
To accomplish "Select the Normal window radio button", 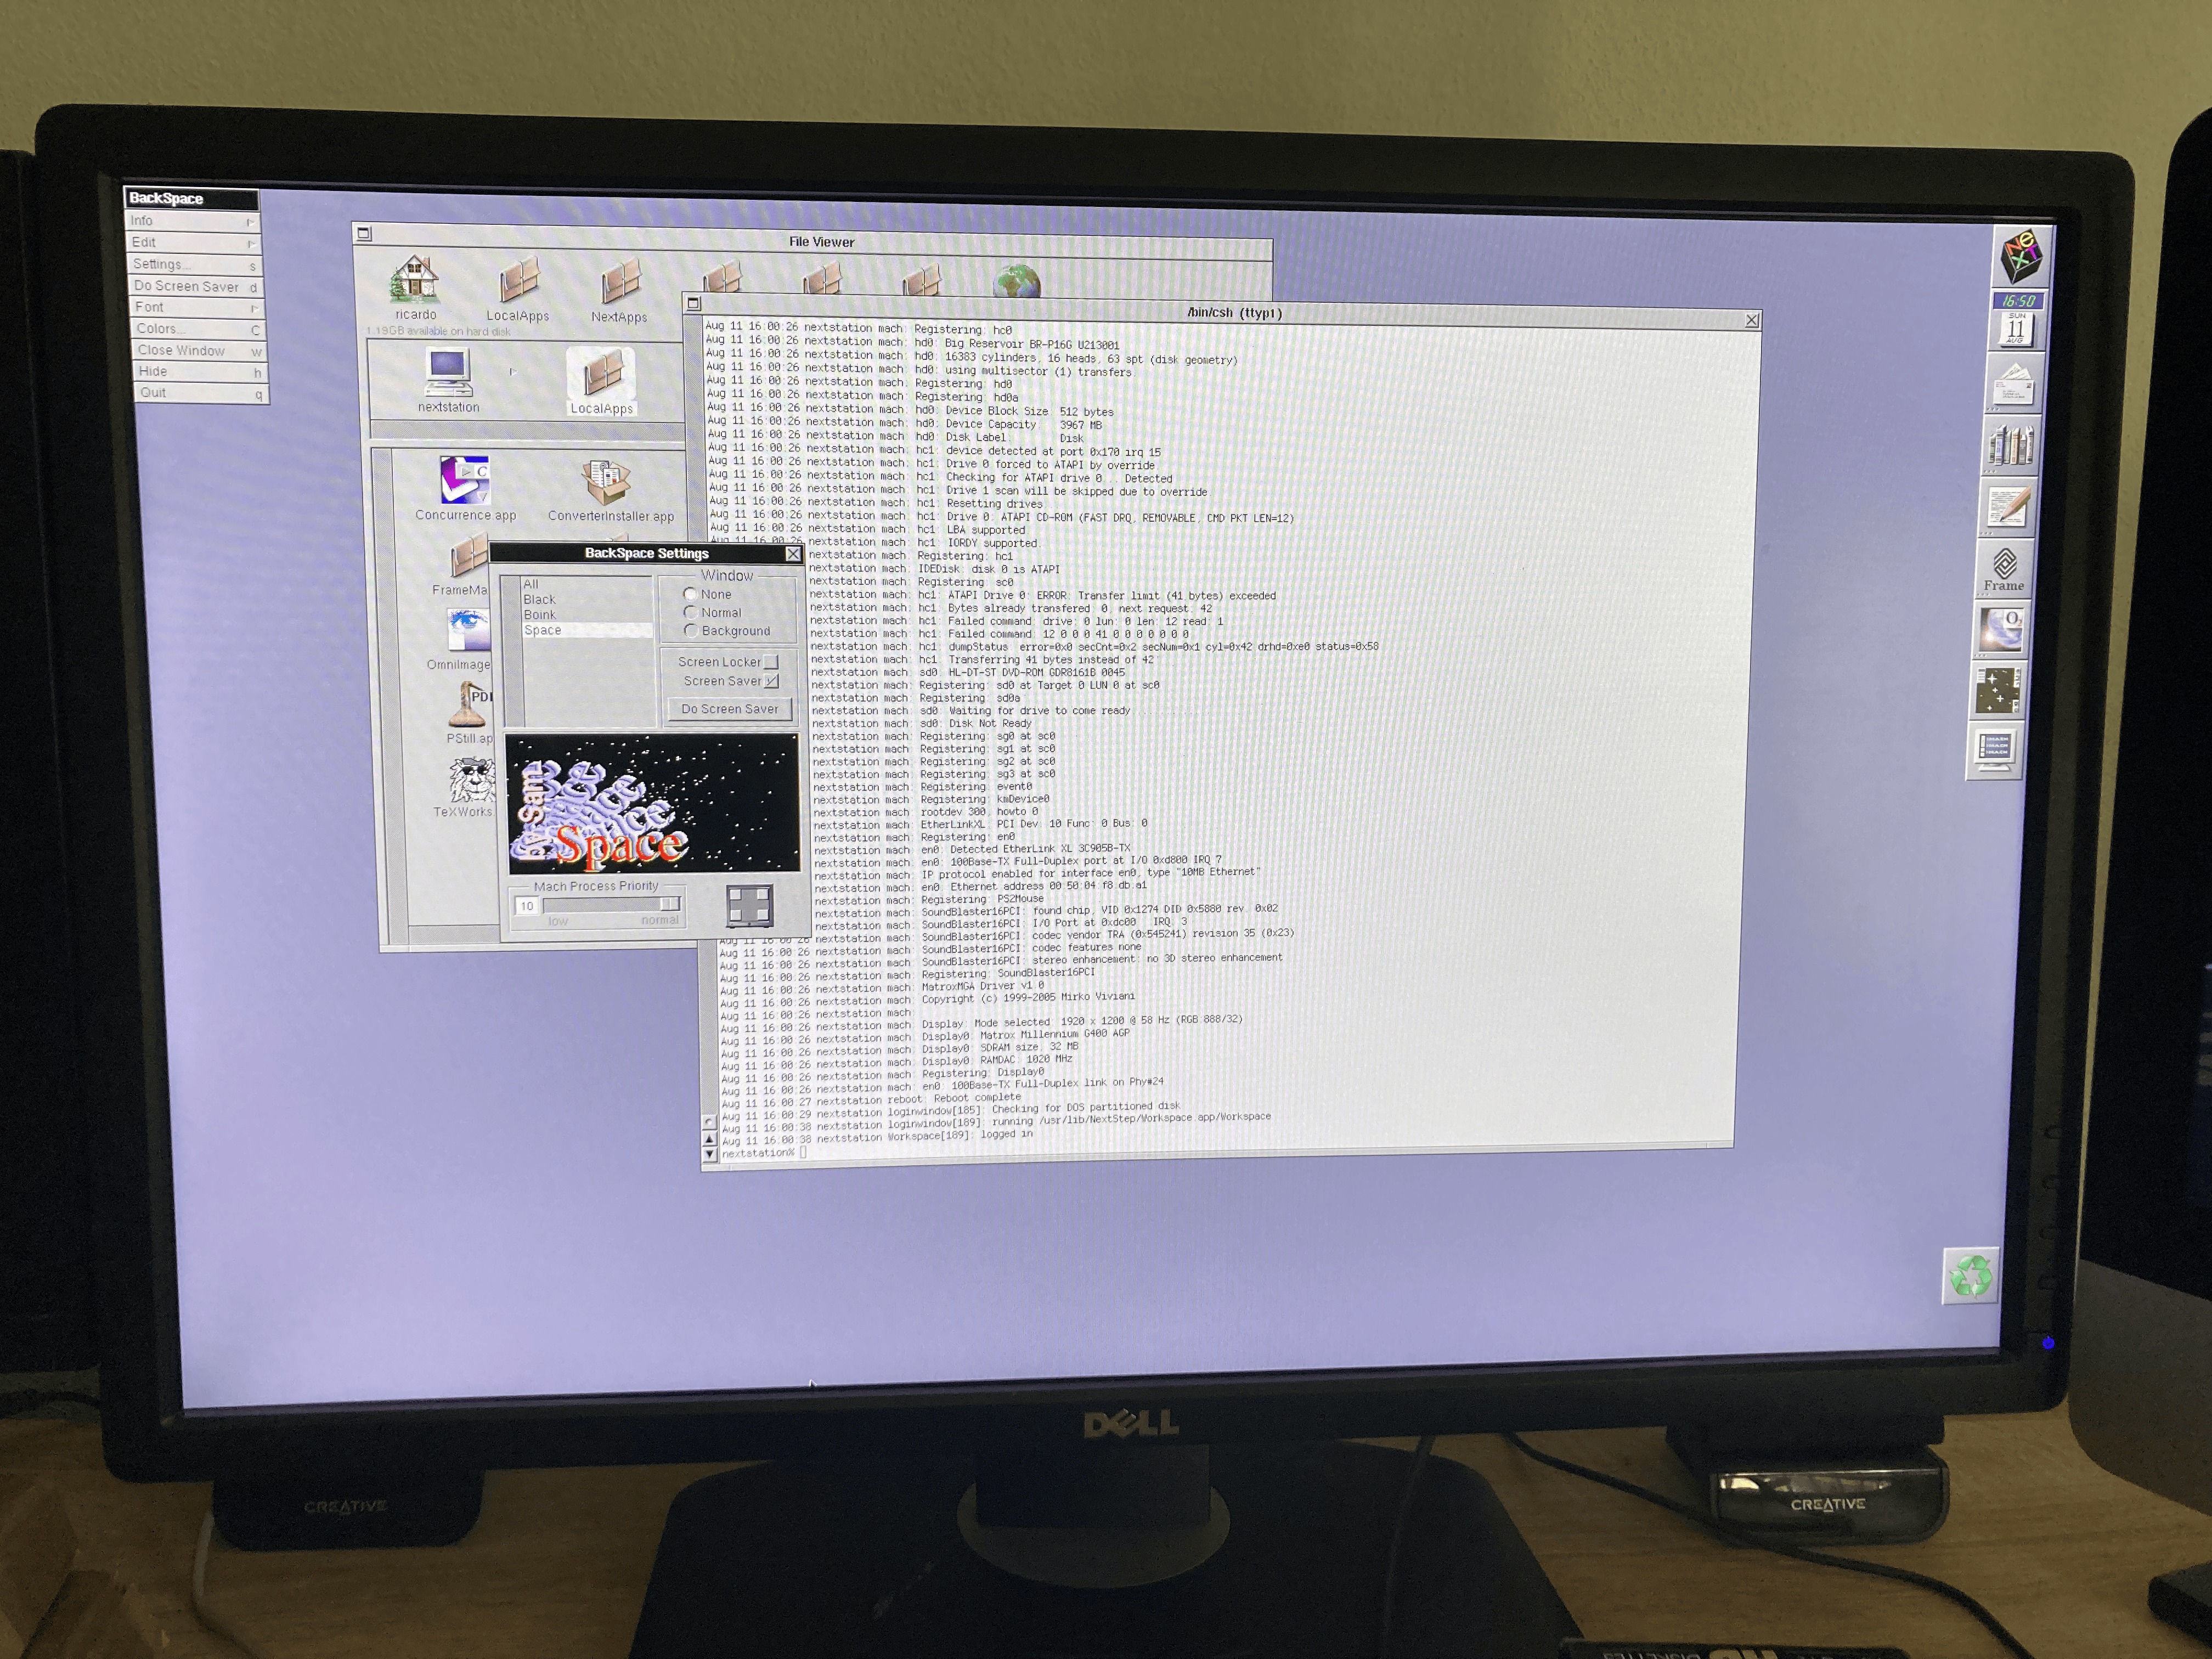I will point(690,612).
